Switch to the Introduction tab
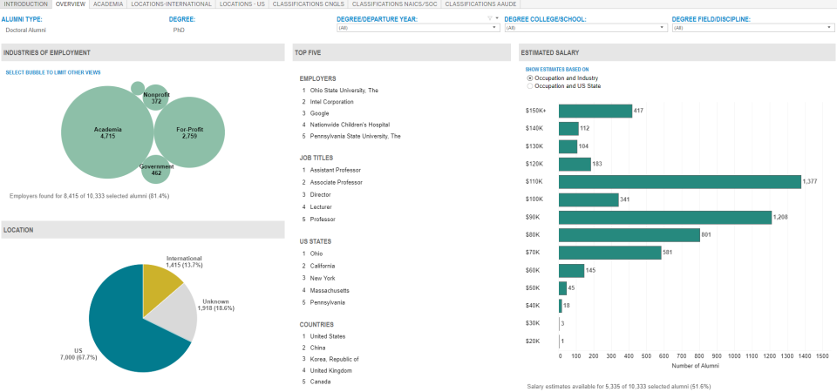 pyautogui.click(x=26, y=3)
